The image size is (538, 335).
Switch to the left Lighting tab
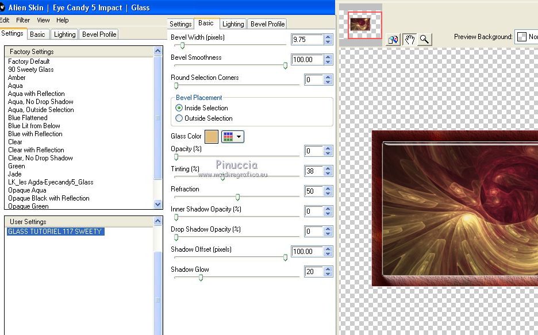[x=64, y=34]
